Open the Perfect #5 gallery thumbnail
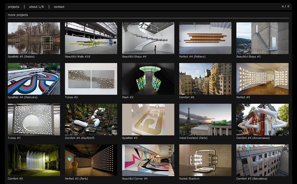Image resolution: width=297 pixels, height=184 pixels. (263, 79)
